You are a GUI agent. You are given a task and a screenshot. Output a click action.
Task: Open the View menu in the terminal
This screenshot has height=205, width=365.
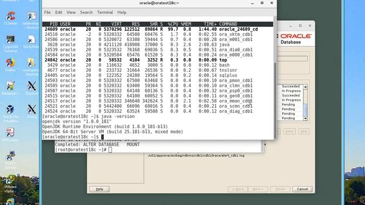point(71,13)
